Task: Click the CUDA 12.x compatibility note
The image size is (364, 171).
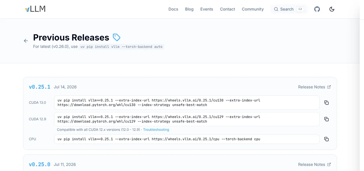Action: (98, 130)
